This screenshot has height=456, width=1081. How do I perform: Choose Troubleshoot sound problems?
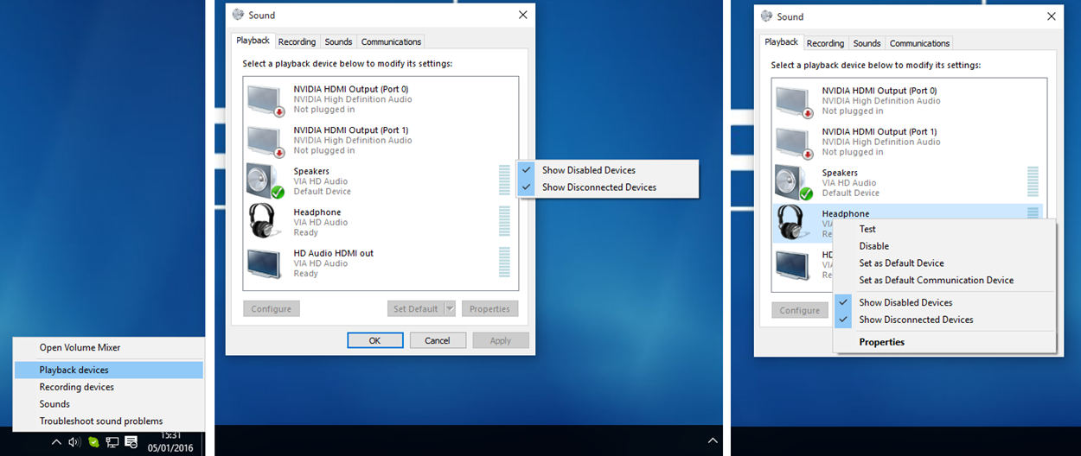pos(101,421)
